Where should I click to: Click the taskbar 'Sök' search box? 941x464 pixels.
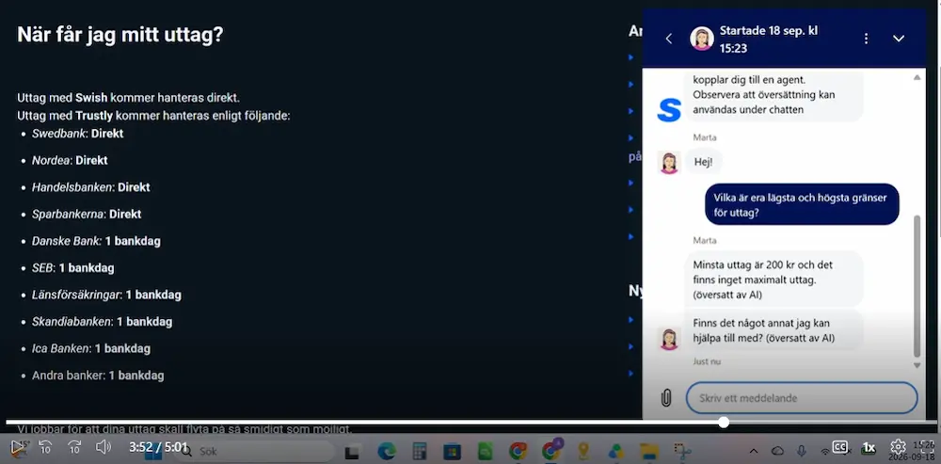(255, 452)
